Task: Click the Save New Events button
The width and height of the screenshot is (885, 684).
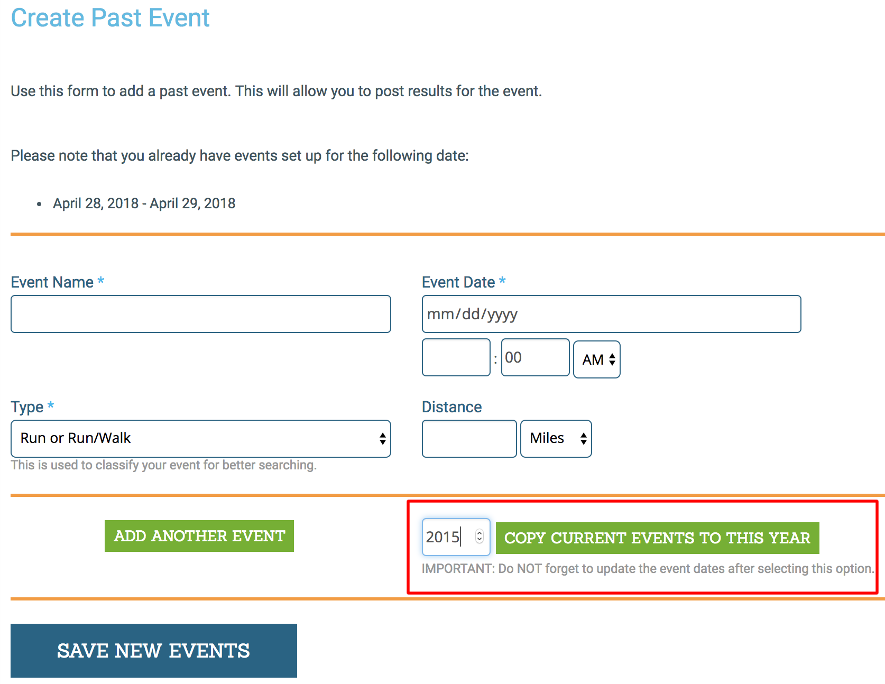Action: [153, 651]
